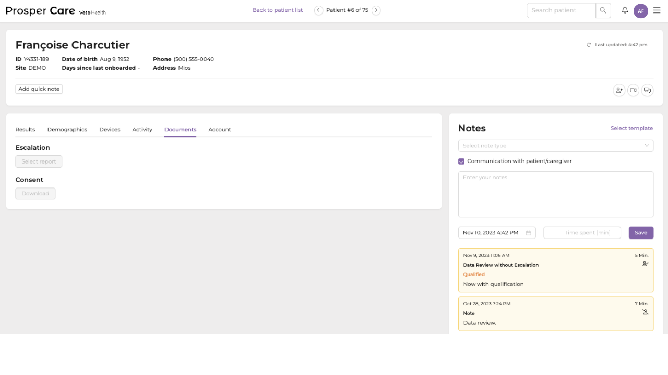
Task: Click the add person icon
Action: pyautogui.click(x=619, y=90)
